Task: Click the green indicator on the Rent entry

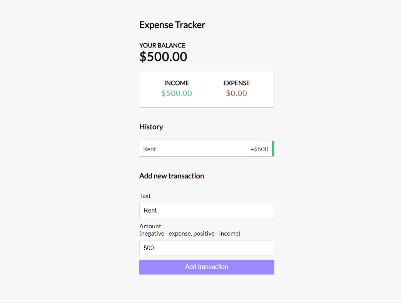Action: pos(272,149)
